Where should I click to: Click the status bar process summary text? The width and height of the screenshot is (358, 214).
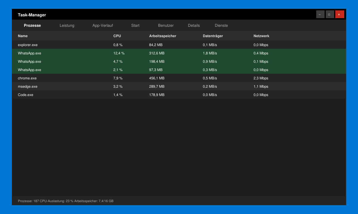66,201
